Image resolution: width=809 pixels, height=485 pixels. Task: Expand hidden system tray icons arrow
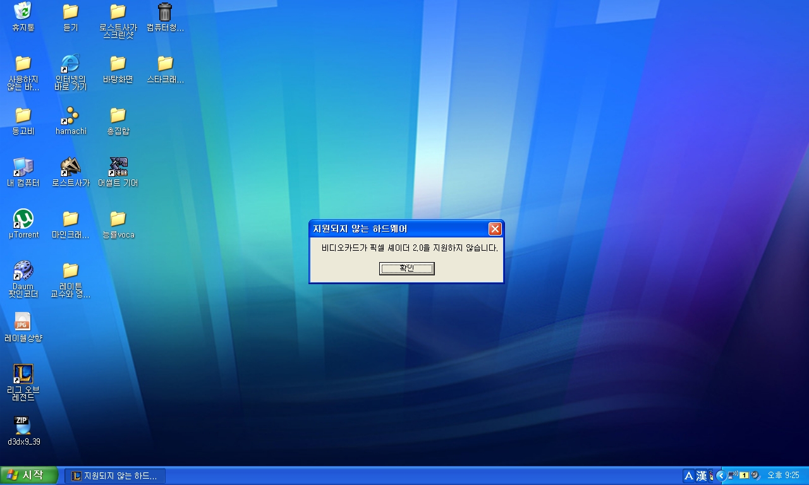point(721,476)
